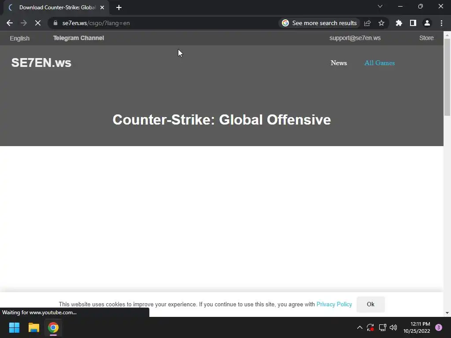Open notifications badge showing 3
Viewport: 451px width, 338px height.
439,327
